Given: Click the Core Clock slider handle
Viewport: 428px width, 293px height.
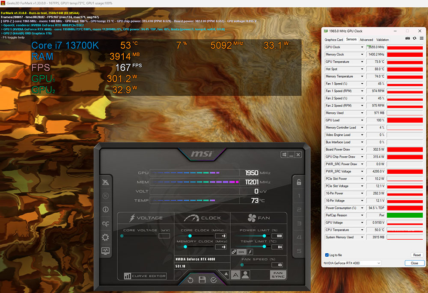Looking at the screenshot, I should [190, 236].
